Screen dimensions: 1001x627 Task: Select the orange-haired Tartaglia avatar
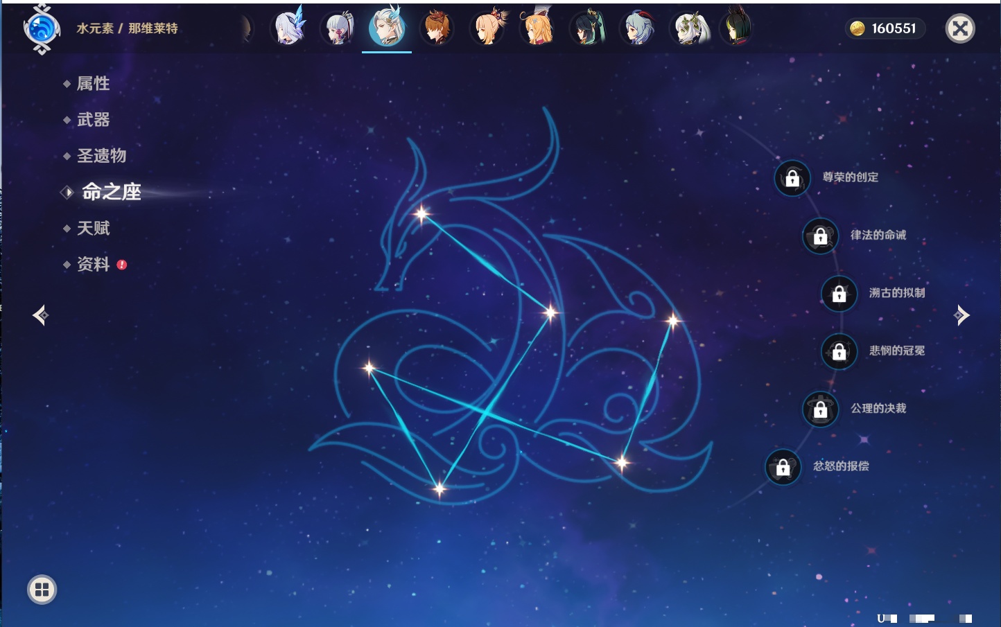point(437,28)
